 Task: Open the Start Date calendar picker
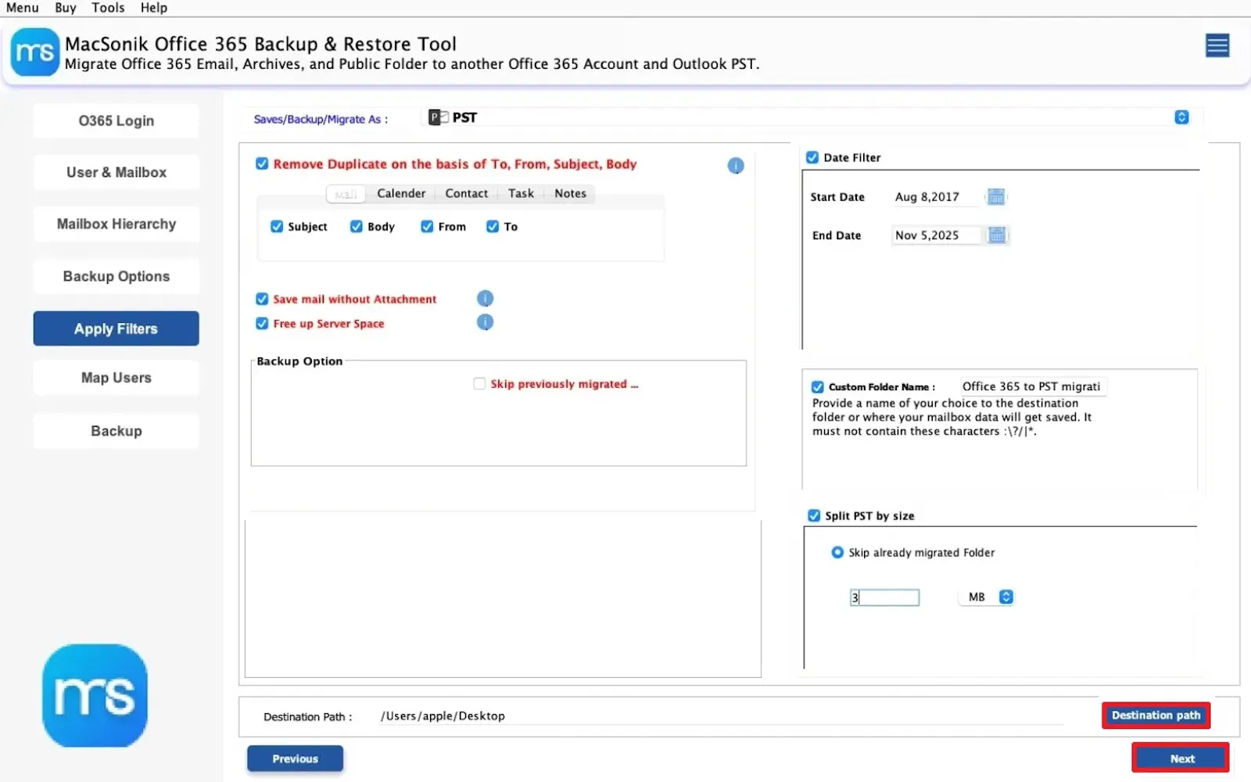point(995,196)
